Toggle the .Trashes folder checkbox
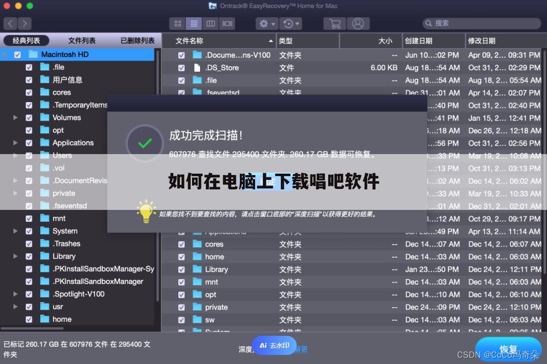The height and width of the screenshot is (364, 547). pos(29,244)
